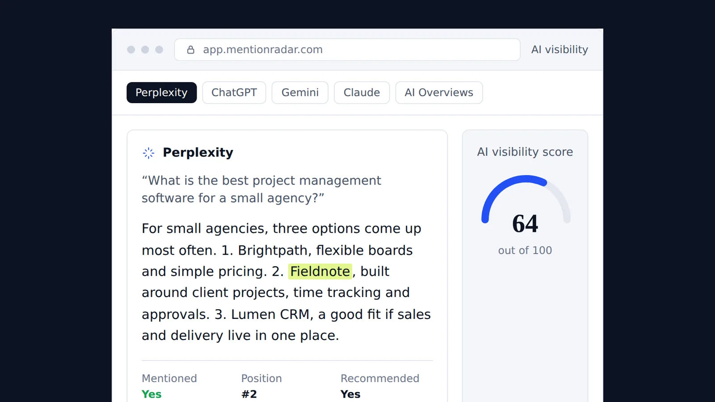The image size is (715, 402).
Task: Click the 'AI visibility score' heading
Action: pyautogui.click(x=525, y=152)
